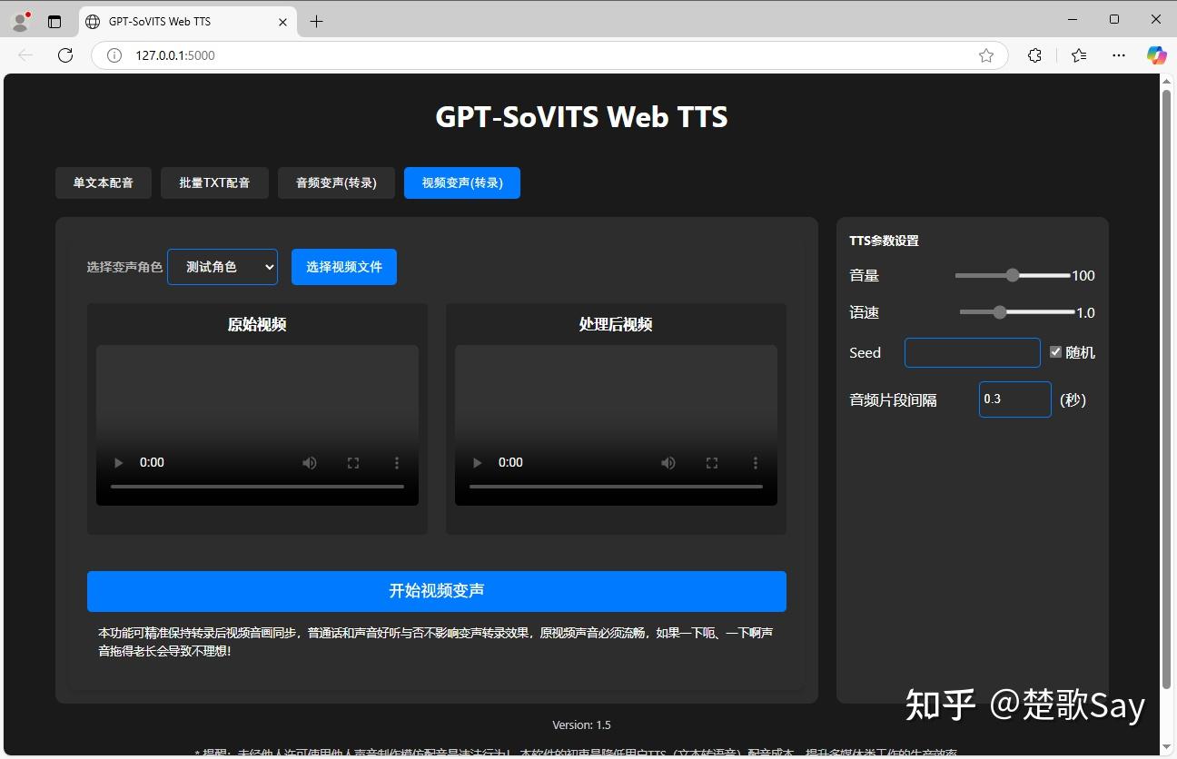
Task: Click the page reload icon
Action: 64,55
